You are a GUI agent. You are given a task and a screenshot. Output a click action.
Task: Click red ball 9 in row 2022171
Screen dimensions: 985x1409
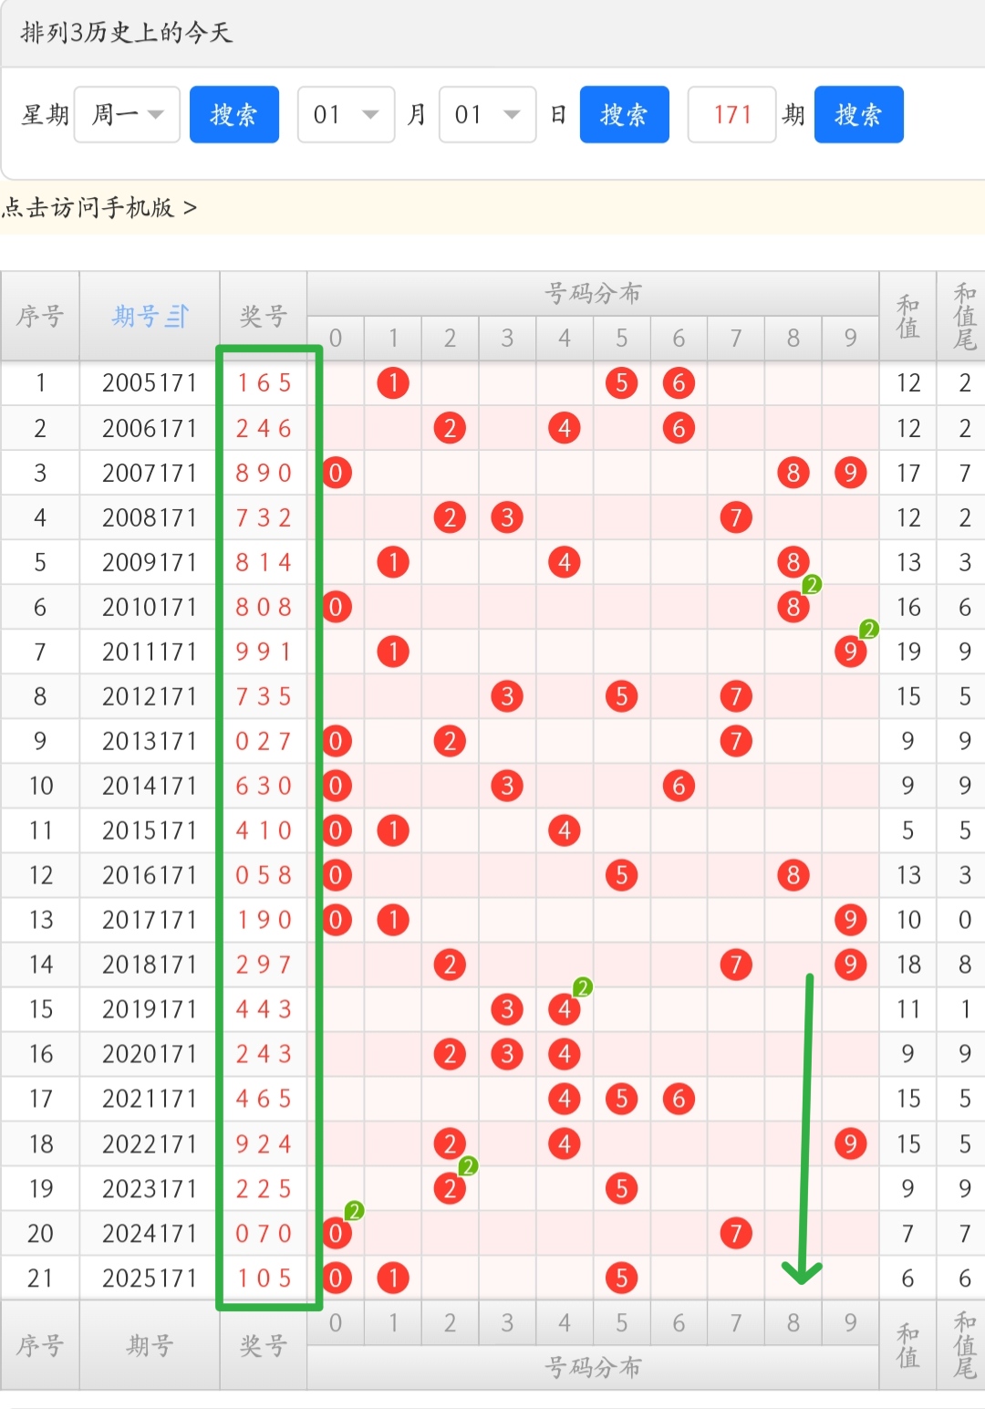850,1144
